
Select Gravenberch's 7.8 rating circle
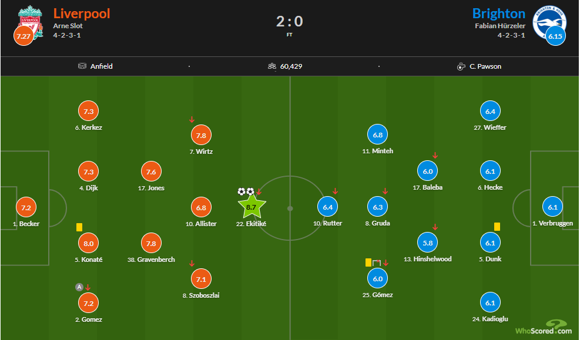[x=151, y=243]
